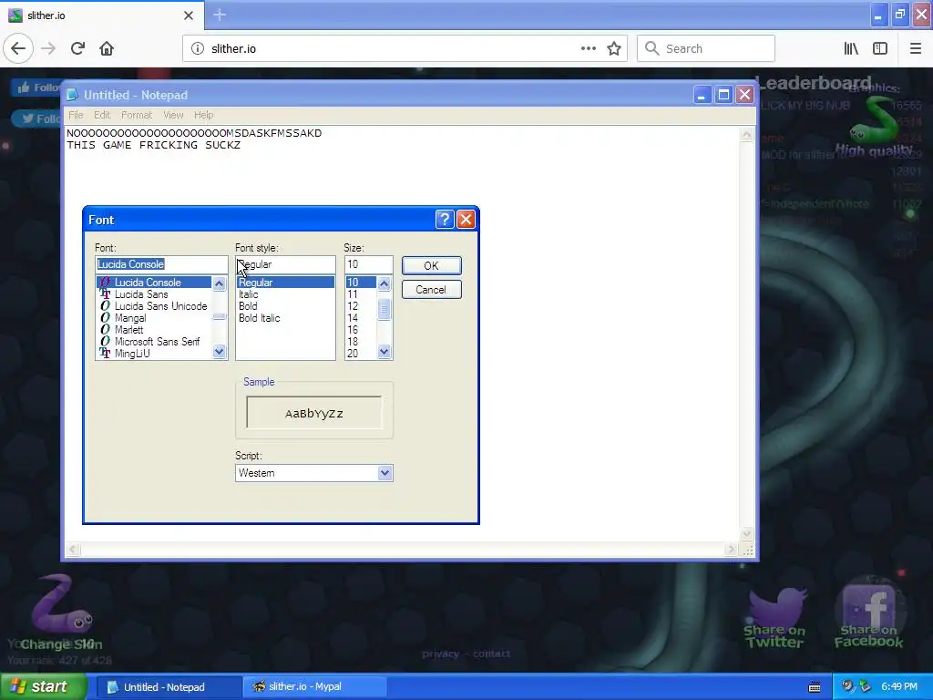933x700 pixels.
Task: Choose Bold Italic font style
Action: coord(260,318)
